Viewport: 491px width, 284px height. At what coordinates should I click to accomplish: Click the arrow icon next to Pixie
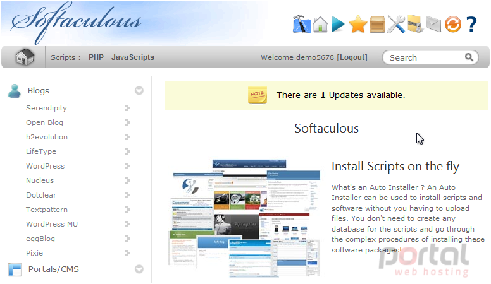(x=127, y=253)
